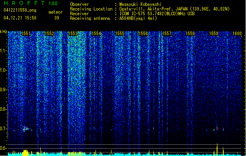Viewport: 246px width, 156px height.
Task: Click the 1558 time marker
Action: 190,34
